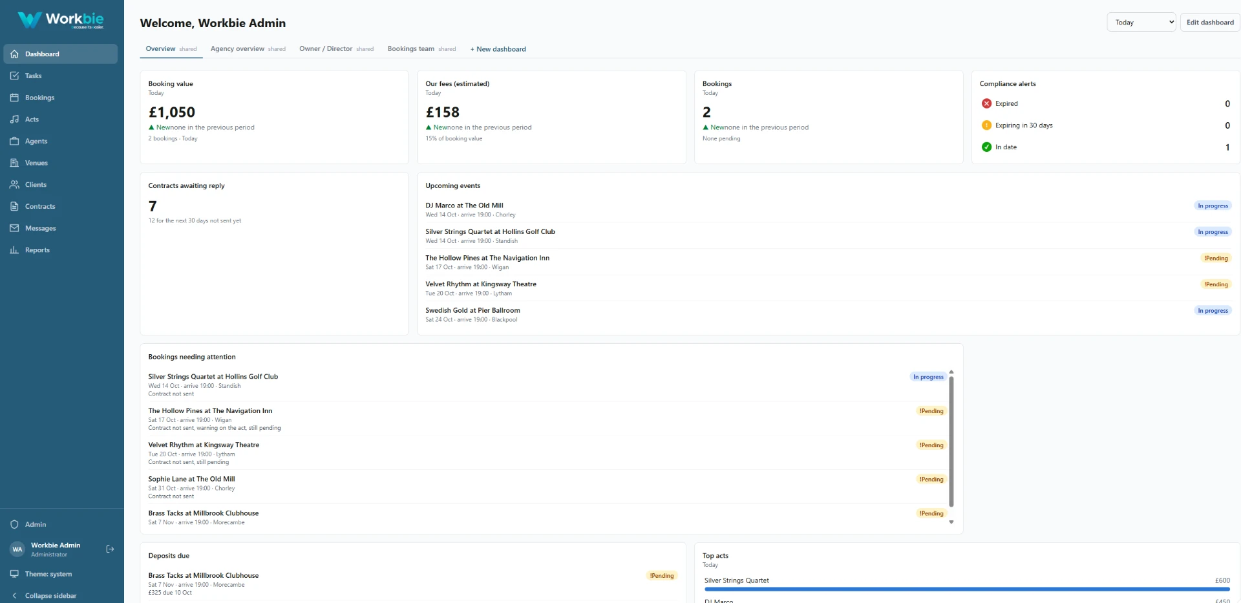Open DJ Marco at The Old Mill event

(x=828, y=209)
